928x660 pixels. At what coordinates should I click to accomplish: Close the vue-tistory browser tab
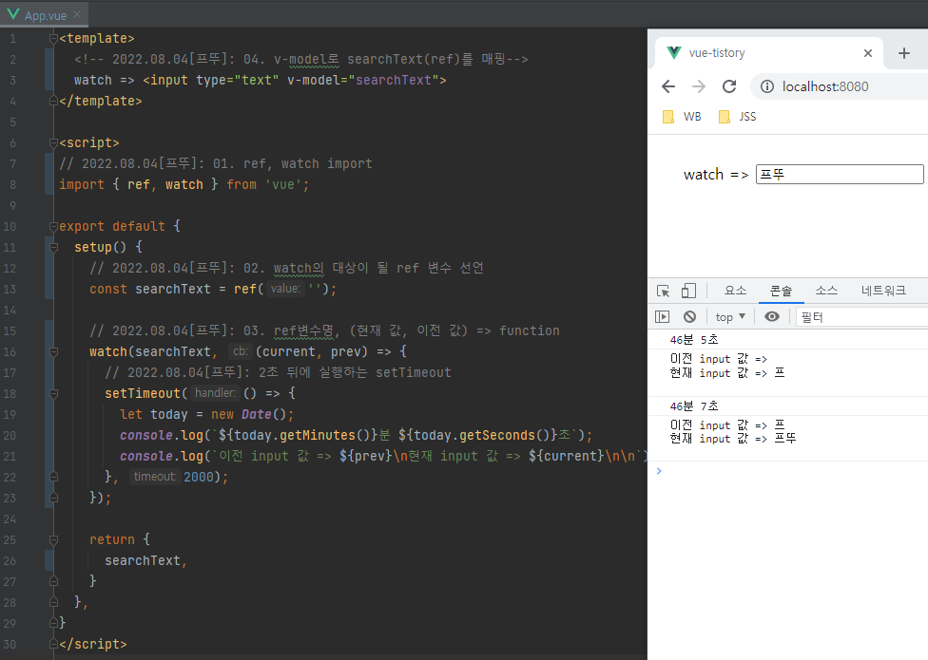[x=868, y=53]
